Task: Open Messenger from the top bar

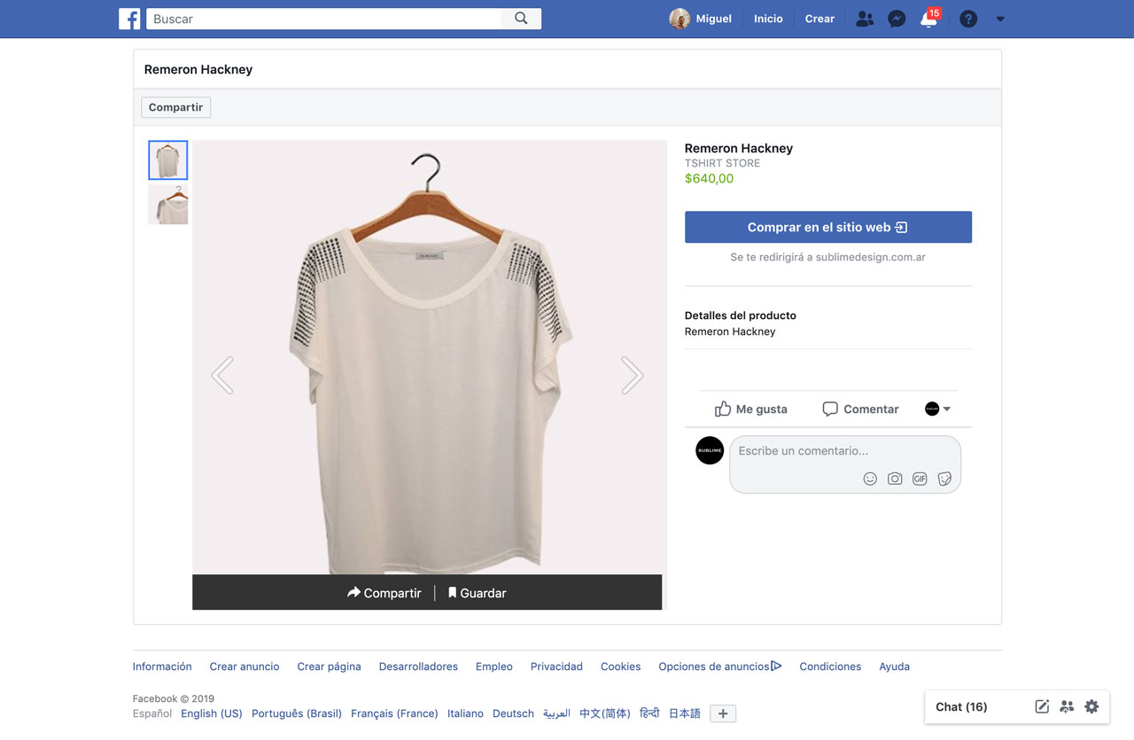Action: click(897, 19)
